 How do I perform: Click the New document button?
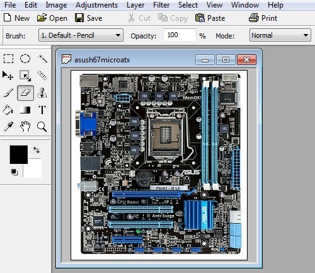pyautogui.click(x=16, y=18)
